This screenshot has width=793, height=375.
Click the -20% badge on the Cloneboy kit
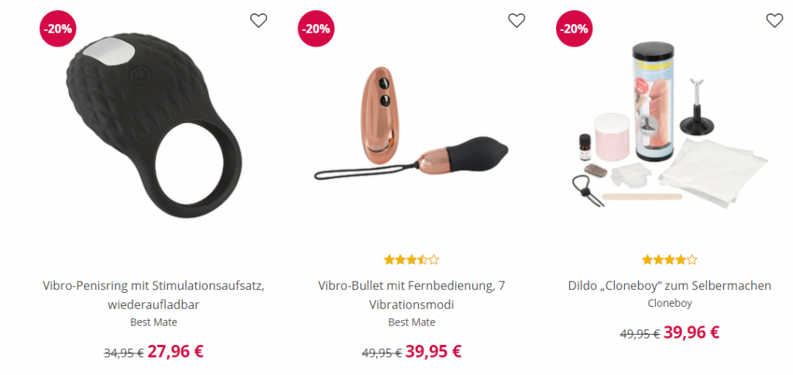(574, 29)
